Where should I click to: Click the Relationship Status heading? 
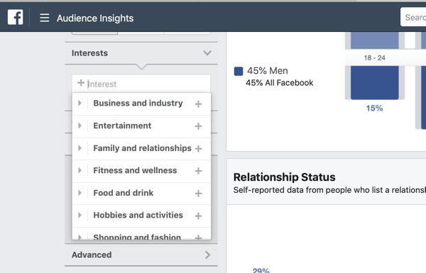[284, 177]
